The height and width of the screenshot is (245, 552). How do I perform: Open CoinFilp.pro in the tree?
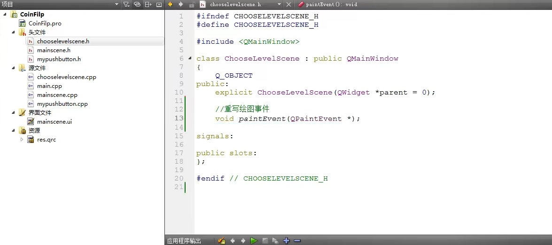(45, 23)
